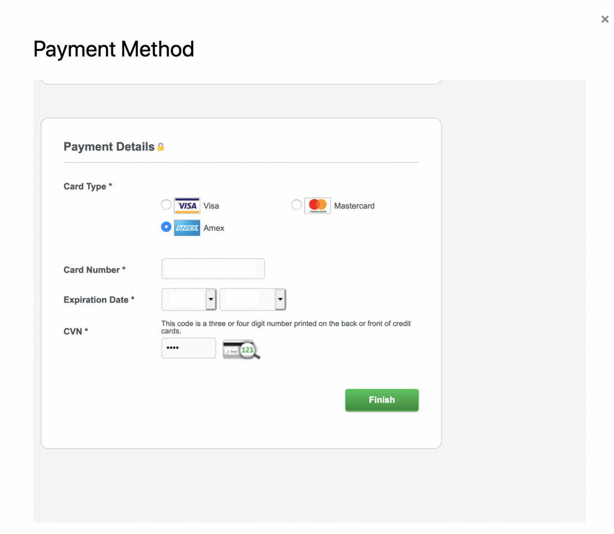Click the Visa text label
The height and width of the screenshot is (534, 614).
211,206
